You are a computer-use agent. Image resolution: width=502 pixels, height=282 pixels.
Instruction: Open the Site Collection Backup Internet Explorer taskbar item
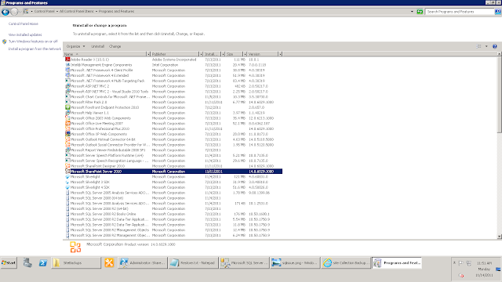pos(346,263)
